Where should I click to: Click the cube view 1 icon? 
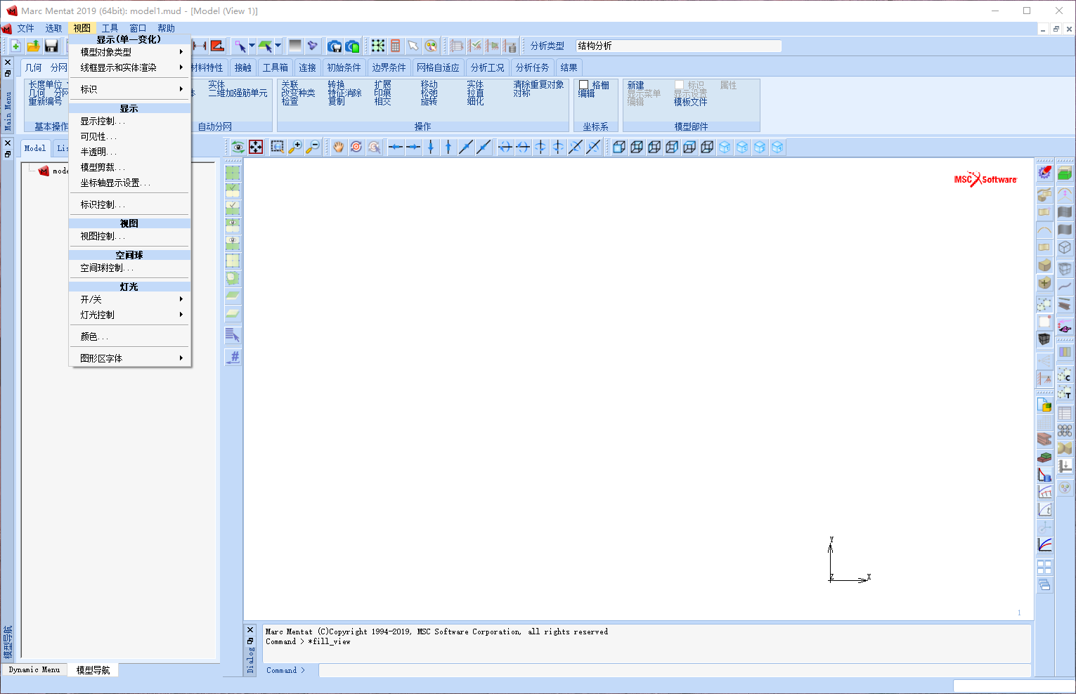tap(725, 147)
